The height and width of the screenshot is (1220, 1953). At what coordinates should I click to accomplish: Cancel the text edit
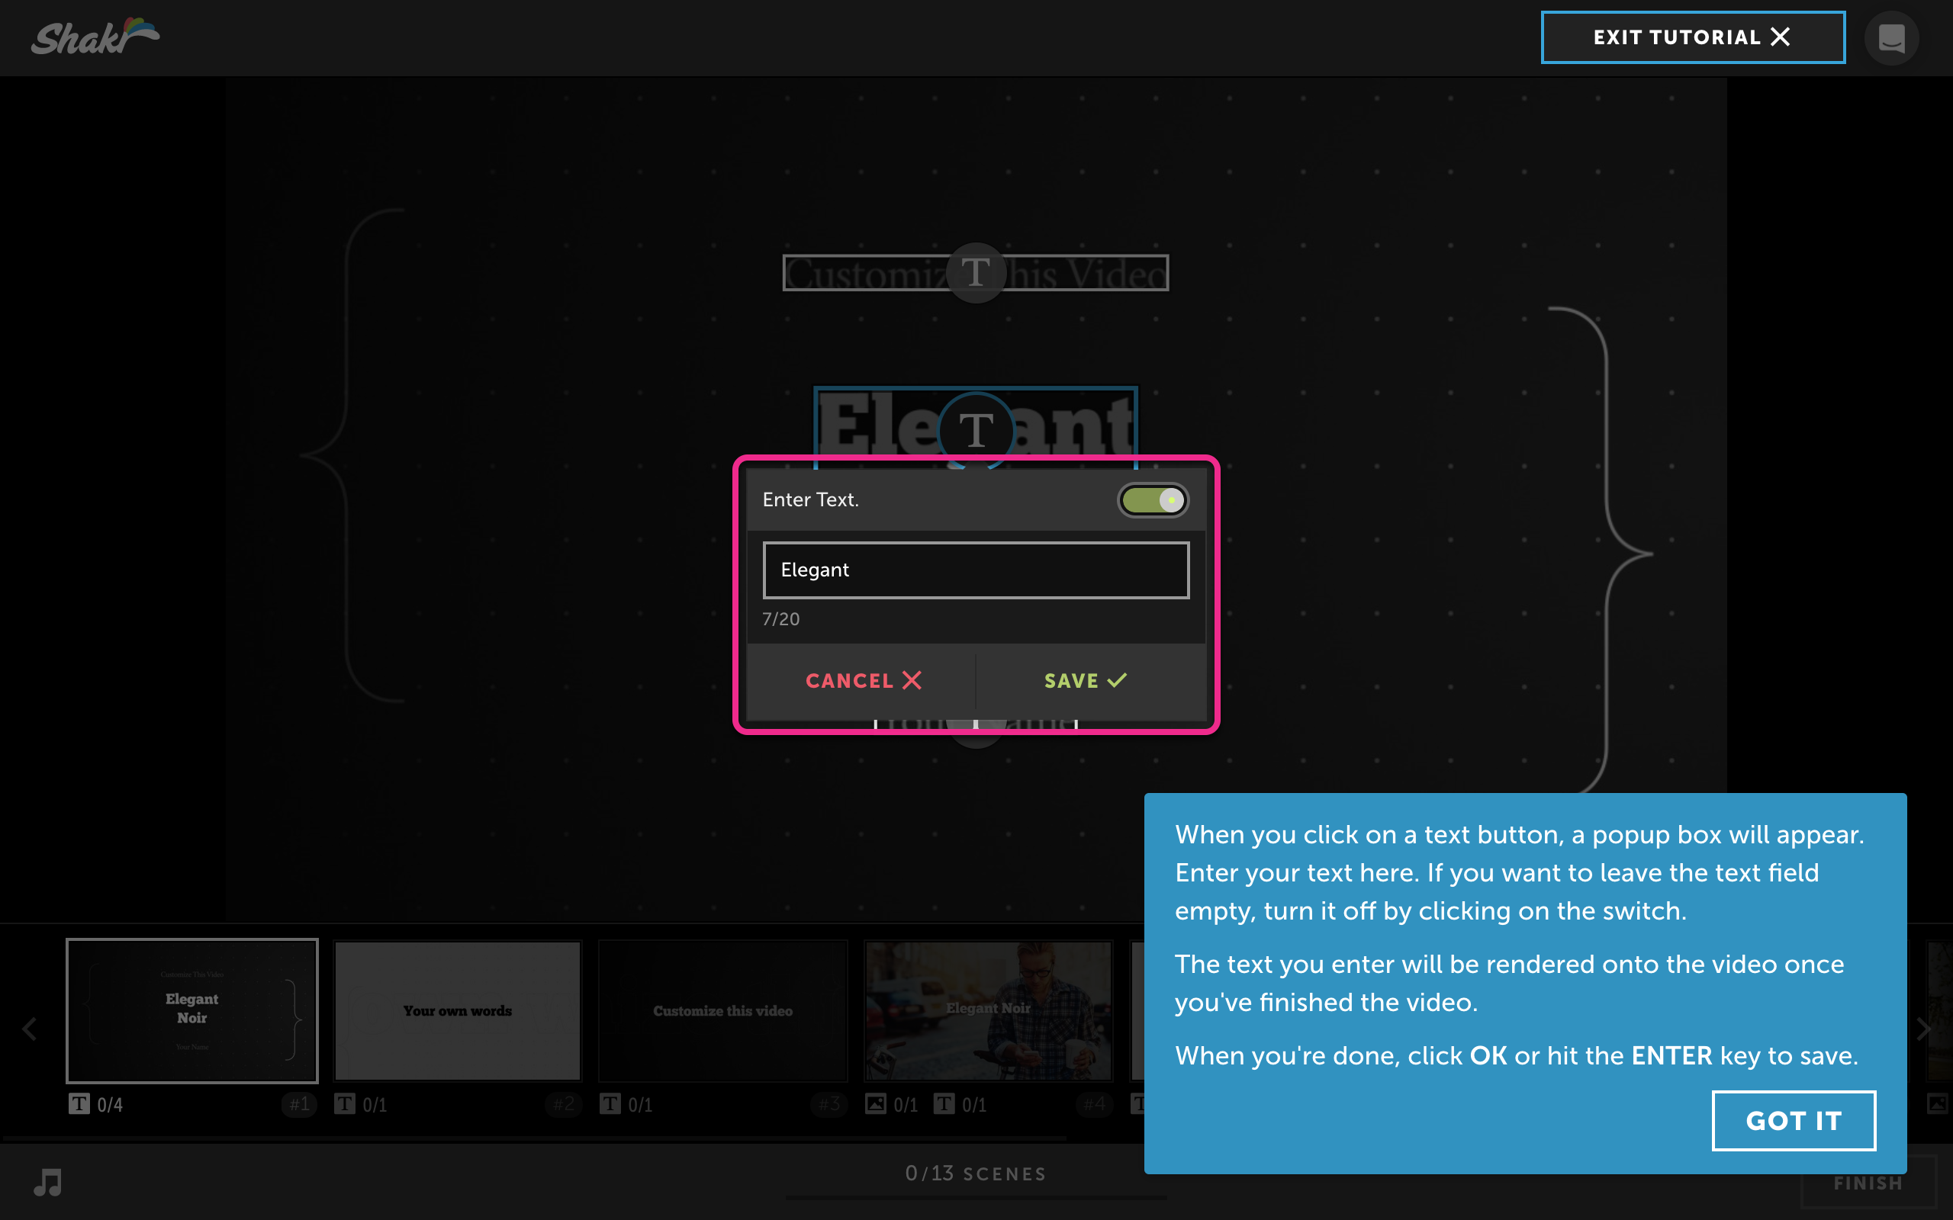click(863, 680)
